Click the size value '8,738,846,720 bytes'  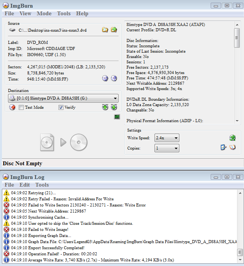[46, 73]
